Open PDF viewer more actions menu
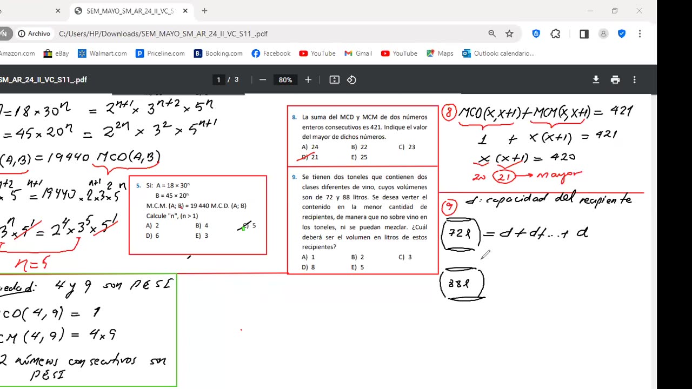Screen dimensions: 692x389 pyautogui.click(x=635, y=80)
